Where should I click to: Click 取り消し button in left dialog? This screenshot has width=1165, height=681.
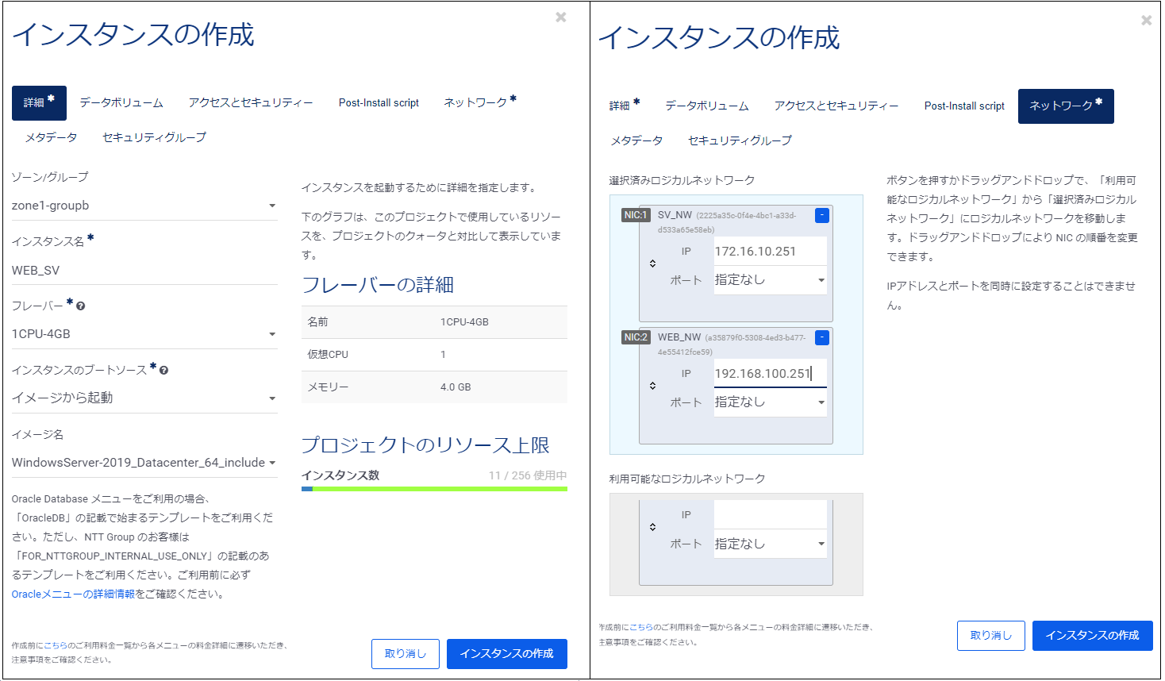pyautogui.click(x=406, y=654)
